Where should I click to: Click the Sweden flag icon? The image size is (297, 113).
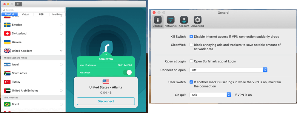coord(7,25)
